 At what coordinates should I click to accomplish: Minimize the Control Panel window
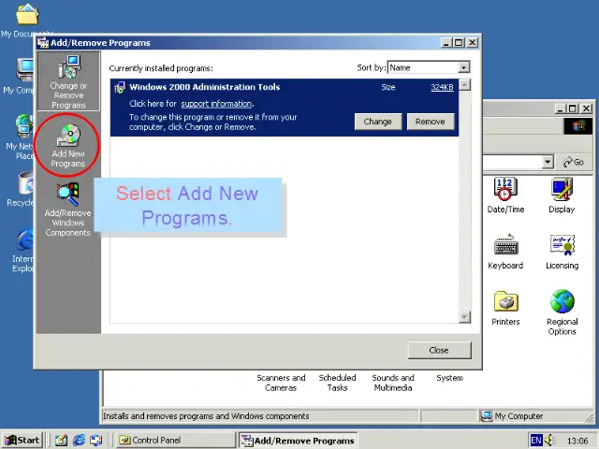[560, 109]
